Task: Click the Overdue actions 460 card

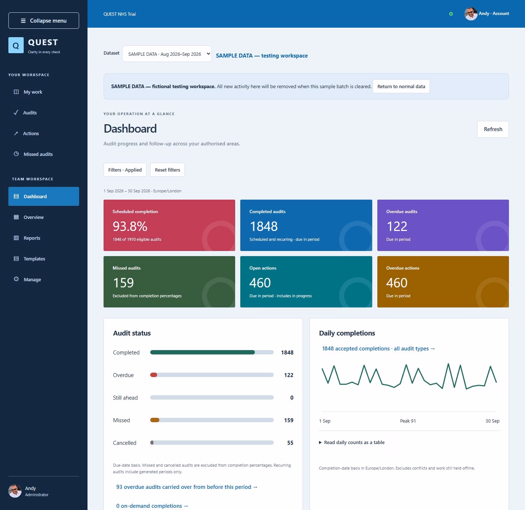Action: 443,282
